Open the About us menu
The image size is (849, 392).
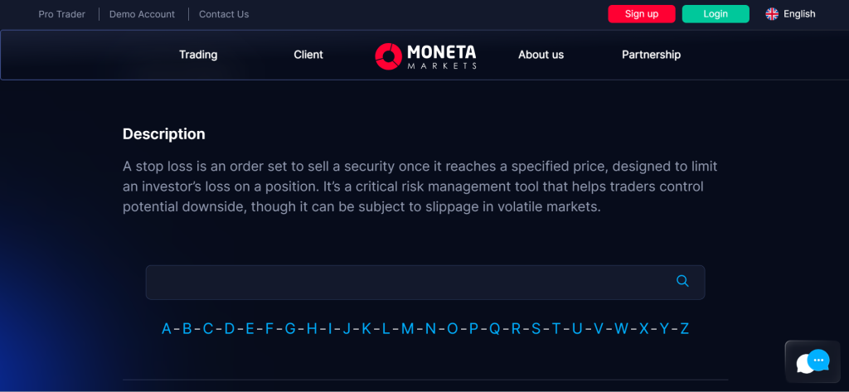coord(541,55)
